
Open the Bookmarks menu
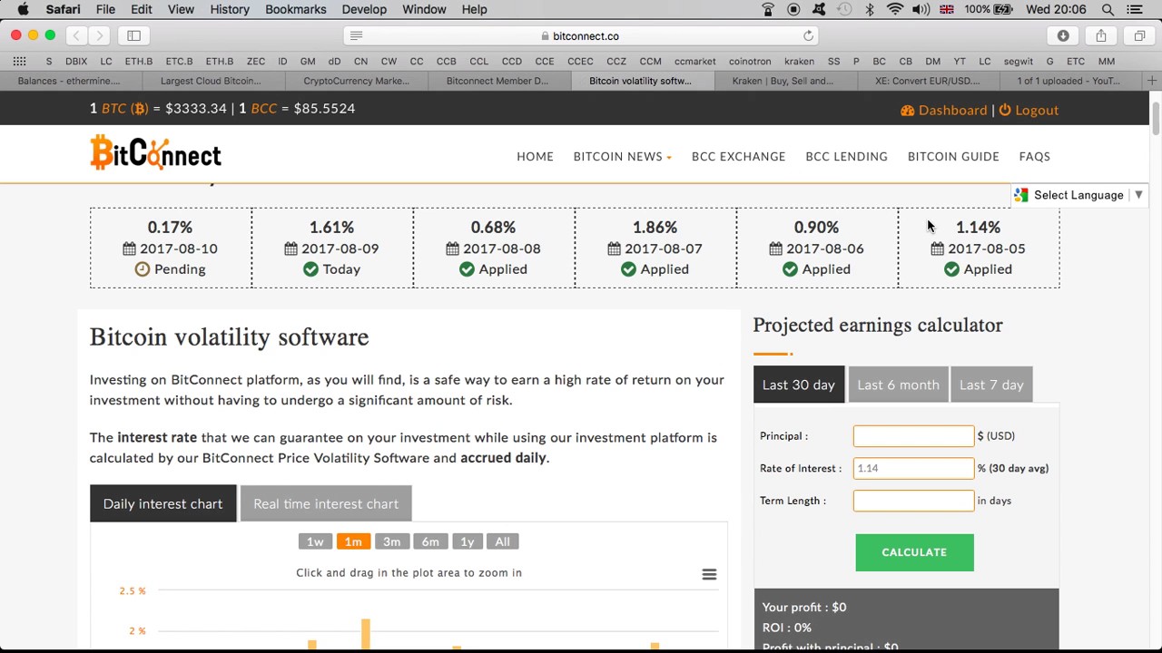point(296,9)
